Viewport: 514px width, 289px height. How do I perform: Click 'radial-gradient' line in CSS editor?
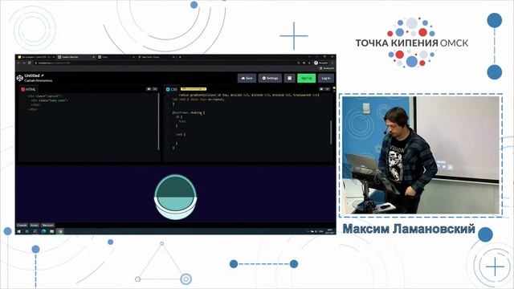(x=249, y=95)
